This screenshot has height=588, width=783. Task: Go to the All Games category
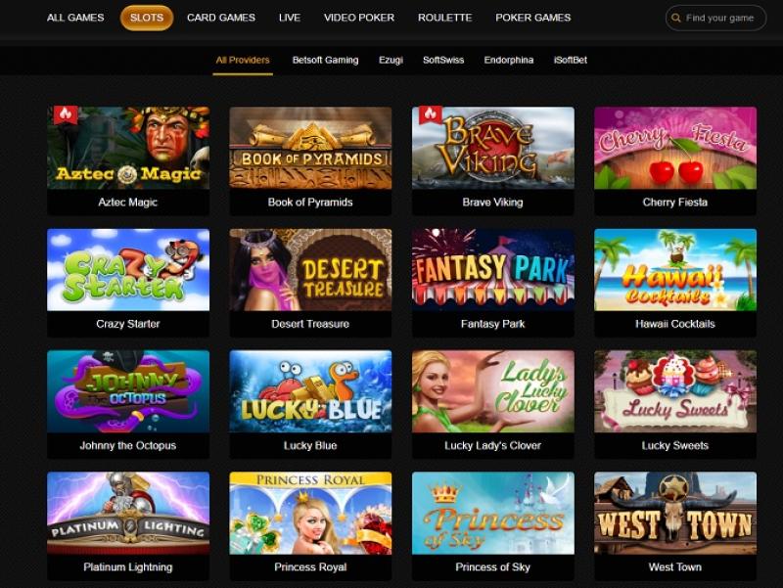click(x=75, y=18)
